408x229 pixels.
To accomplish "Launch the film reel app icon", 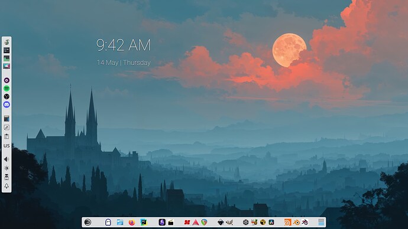I will [245, 223].
